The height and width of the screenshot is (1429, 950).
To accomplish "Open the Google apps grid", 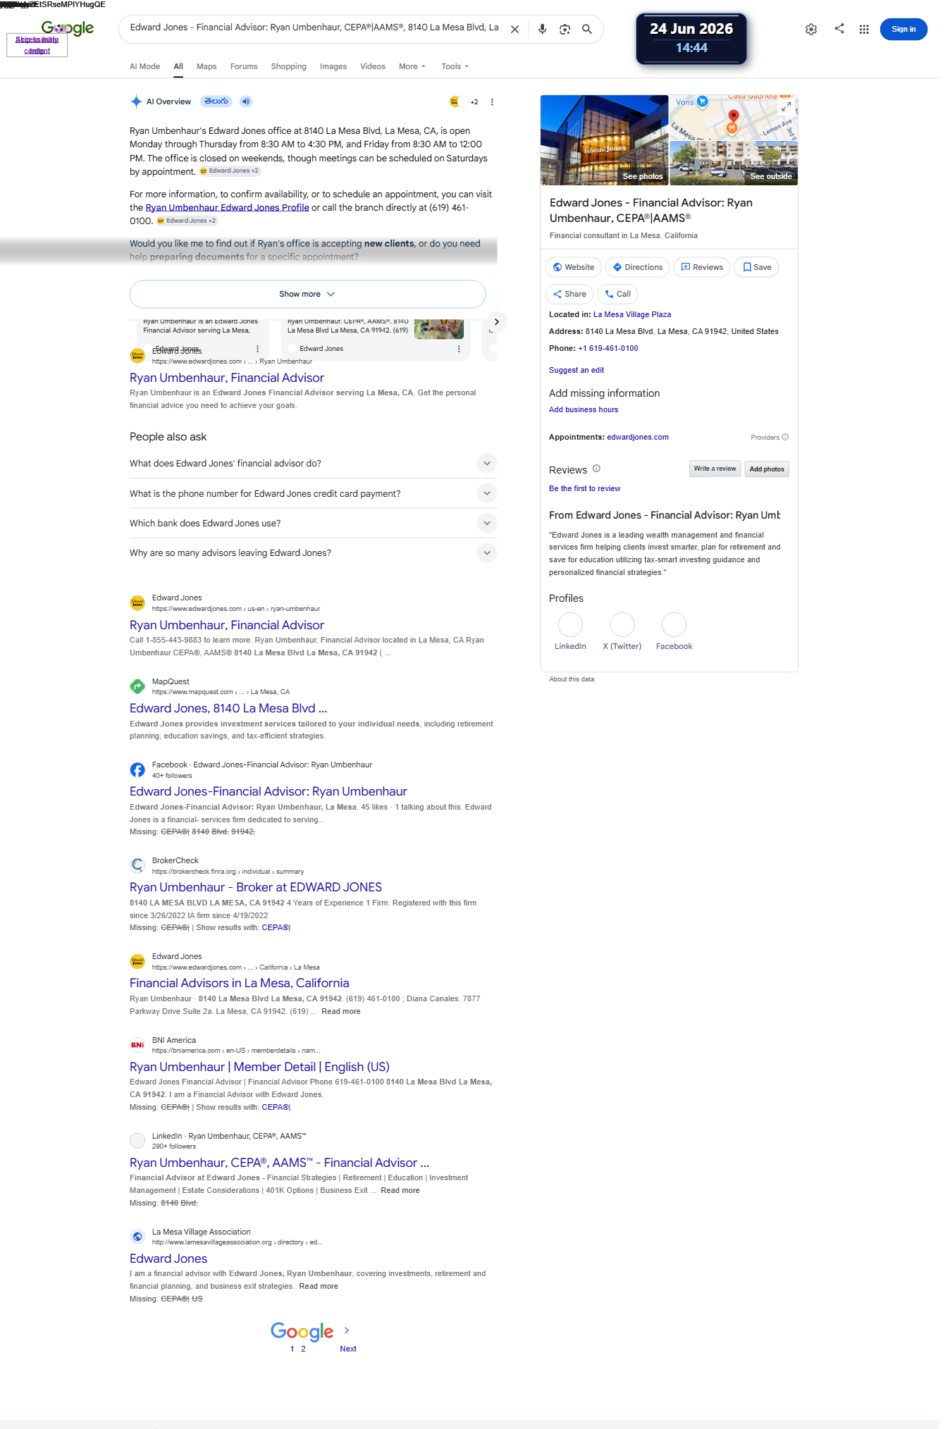I will [x=864, y=30].
